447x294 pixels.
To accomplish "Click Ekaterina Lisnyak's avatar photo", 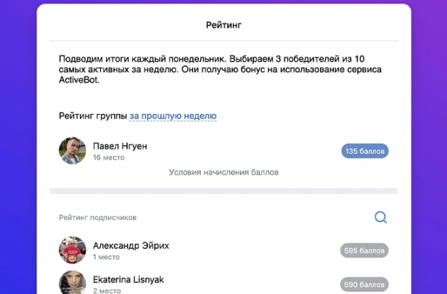I will pos(73,282).
